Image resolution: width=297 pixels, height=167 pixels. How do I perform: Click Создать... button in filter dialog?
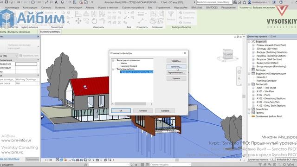[x=176, y=61]
